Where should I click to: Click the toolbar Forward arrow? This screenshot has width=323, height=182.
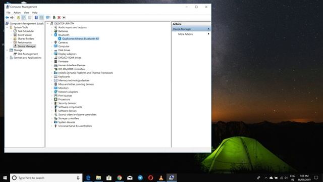(x=12, y=18)
